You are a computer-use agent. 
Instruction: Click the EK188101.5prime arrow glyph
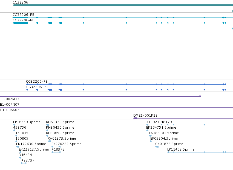coord(150,136)
